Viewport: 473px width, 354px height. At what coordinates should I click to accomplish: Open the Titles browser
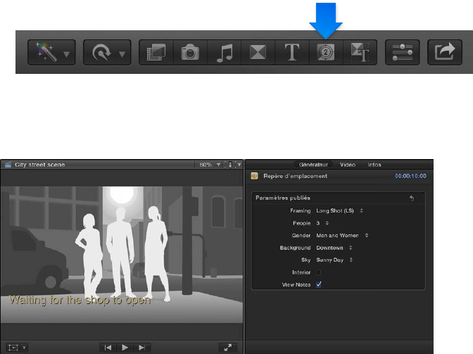292,52
